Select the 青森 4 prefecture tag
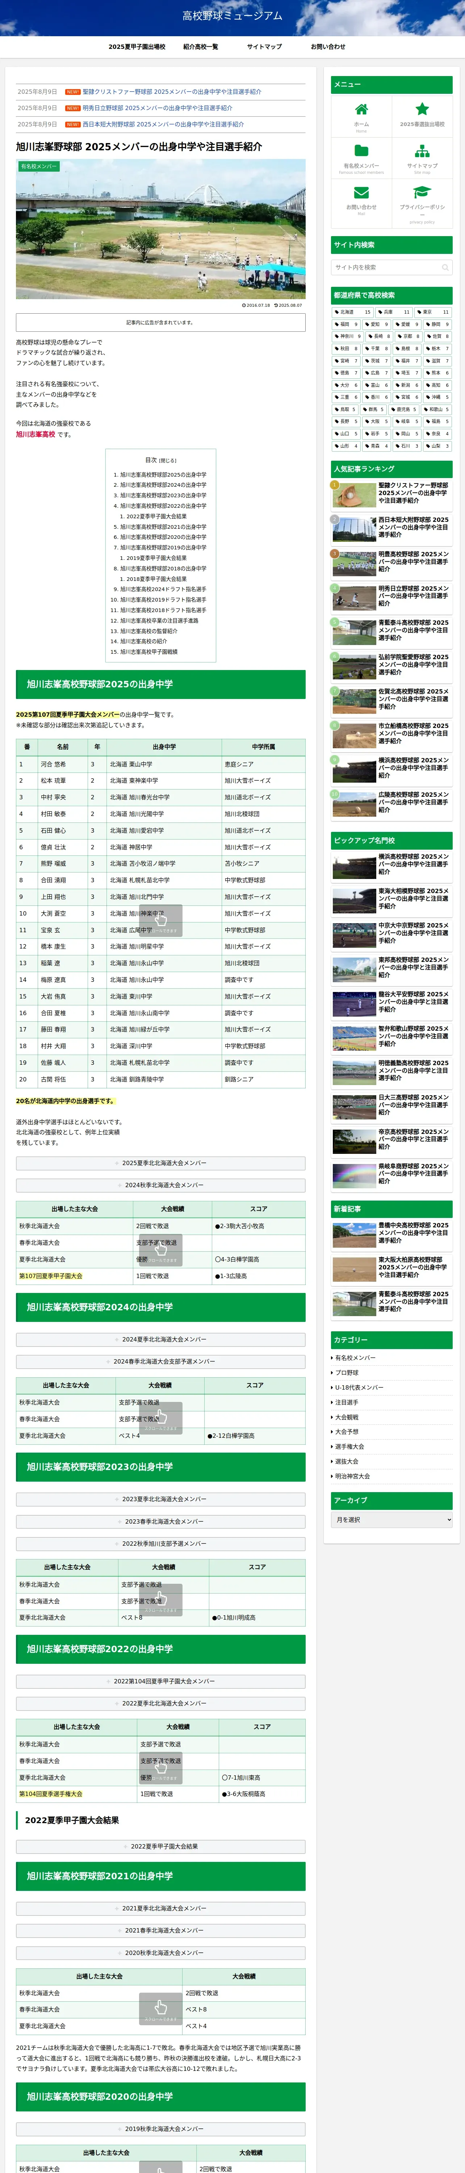465x2173 pixels. point(376,445)
